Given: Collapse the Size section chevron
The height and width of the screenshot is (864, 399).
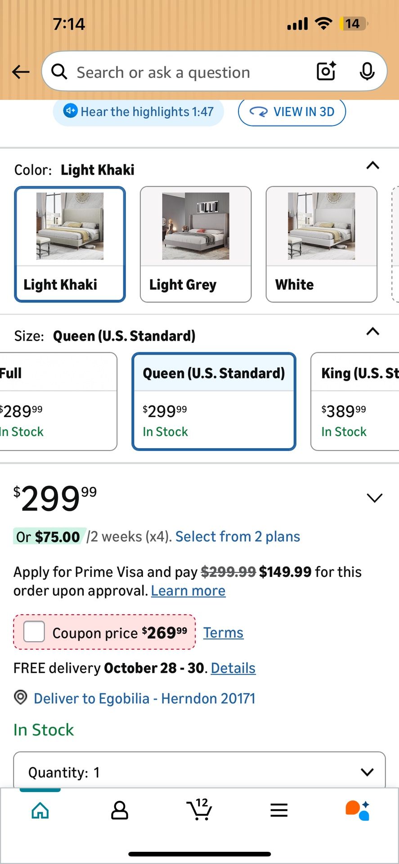Looking at the screenshot, I should click(373, 332).
